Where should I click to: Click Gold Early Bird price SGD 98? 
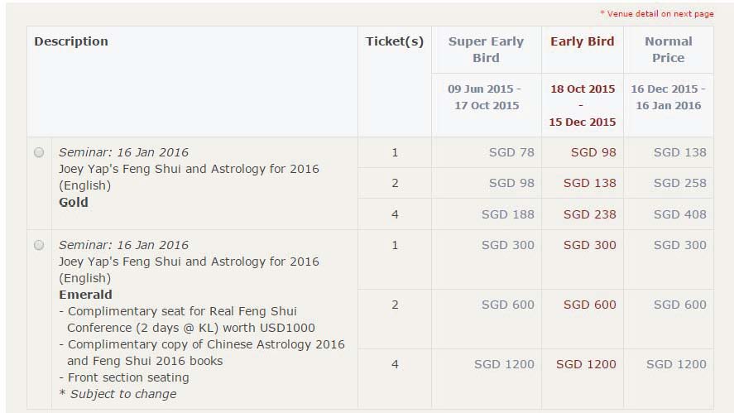click(x=593, y=152)
